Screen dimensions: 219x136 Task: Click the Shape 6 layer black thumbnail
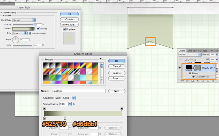pos(189,68)
